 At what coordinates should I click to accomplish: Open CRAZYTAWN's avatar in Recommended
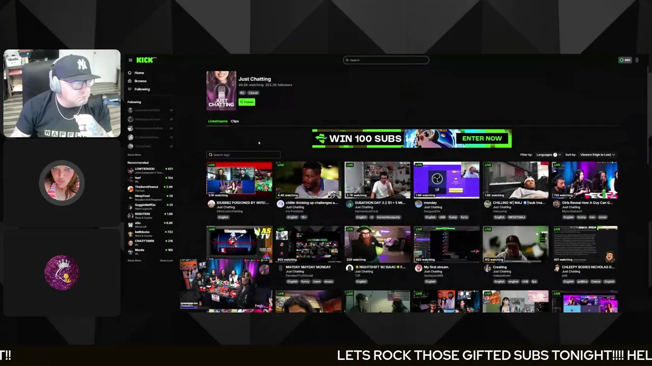point(130,242)
